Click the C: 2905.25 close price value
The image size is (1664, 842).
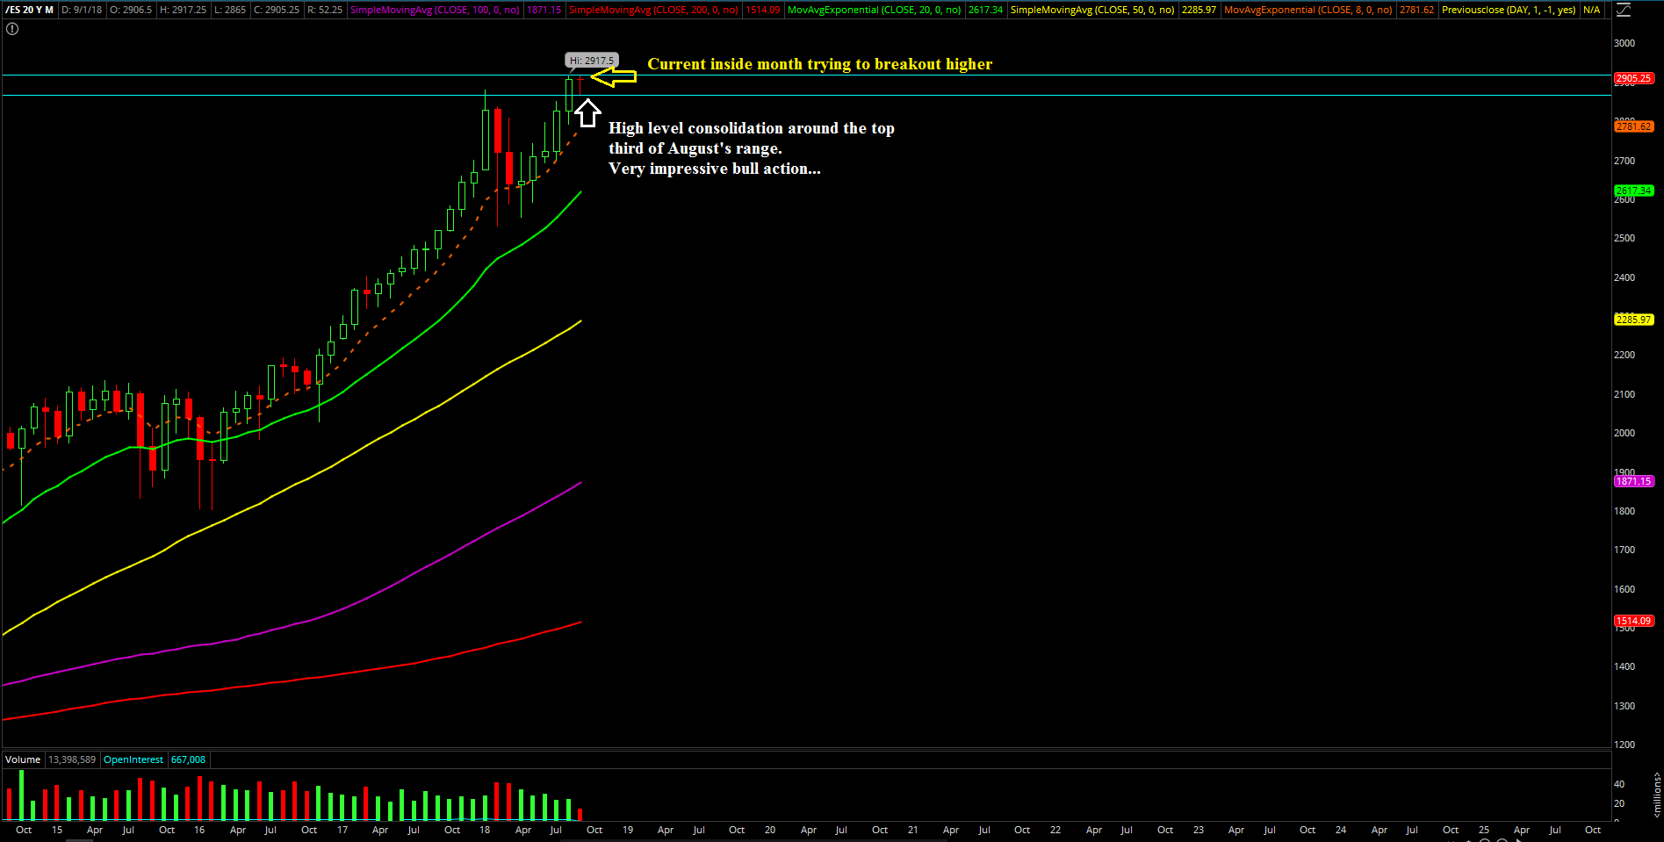[277, 10]
